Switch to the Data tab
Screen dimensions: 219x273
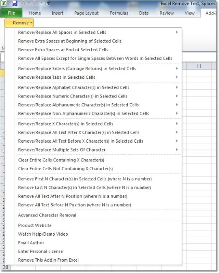click(x=144, y=13)
